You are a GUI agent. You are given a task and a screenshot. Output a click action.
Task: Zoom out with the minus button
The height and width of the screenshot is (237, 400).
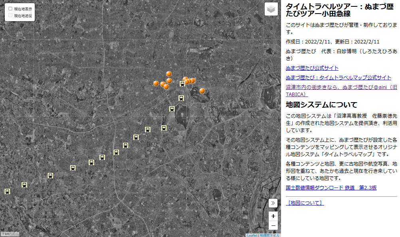point(273,225)
